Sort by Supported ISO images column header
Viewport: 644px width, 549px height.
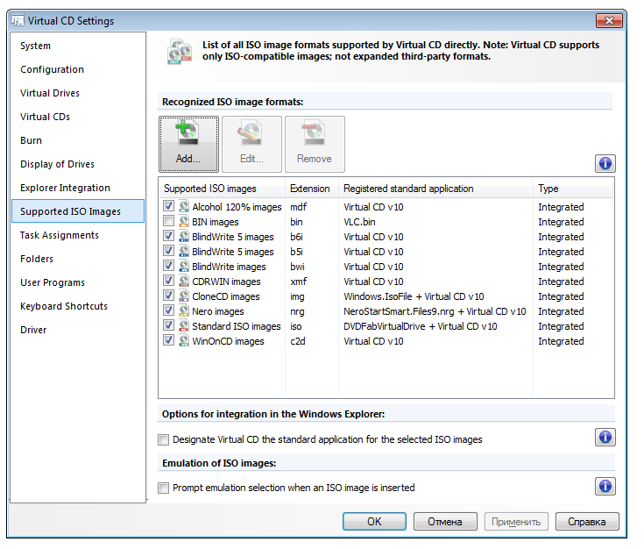coord(222,189)
